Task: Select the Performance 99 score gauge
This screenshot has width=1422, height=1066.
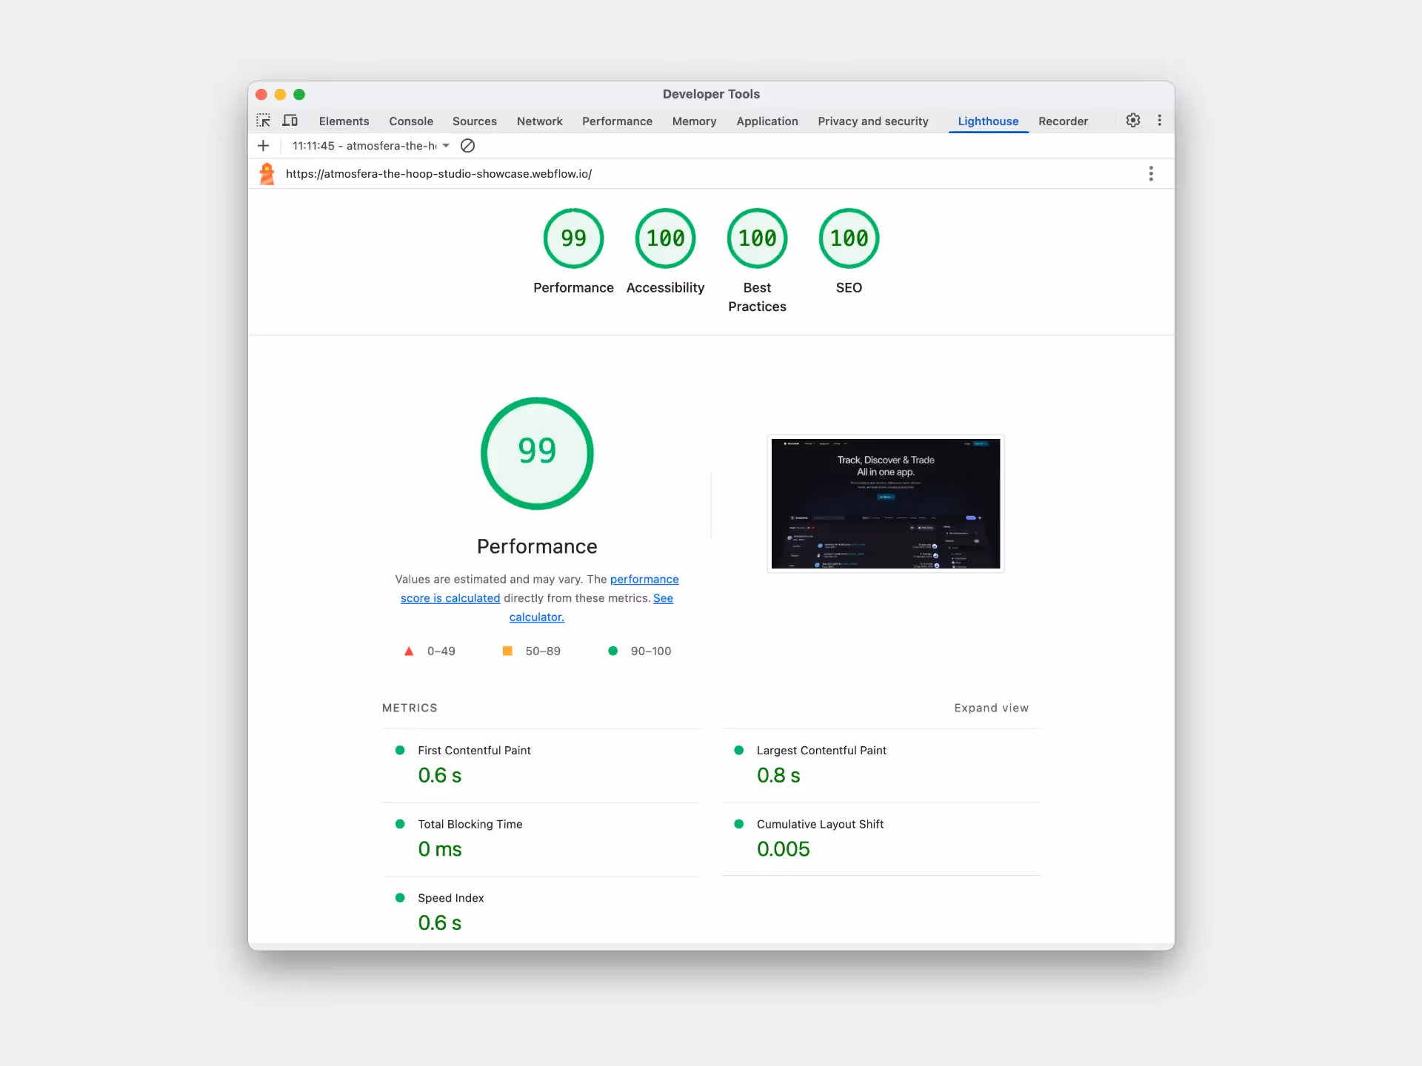Action: [573, 238]
